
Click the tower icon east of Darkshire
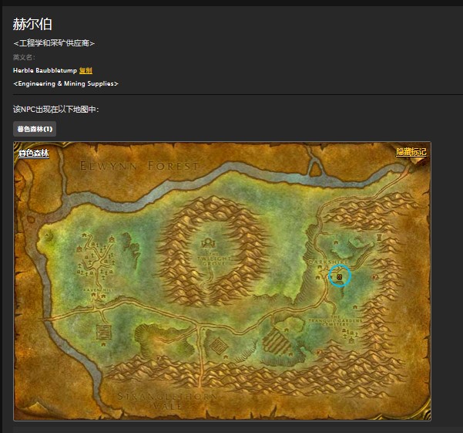click(x=379, y=237)
